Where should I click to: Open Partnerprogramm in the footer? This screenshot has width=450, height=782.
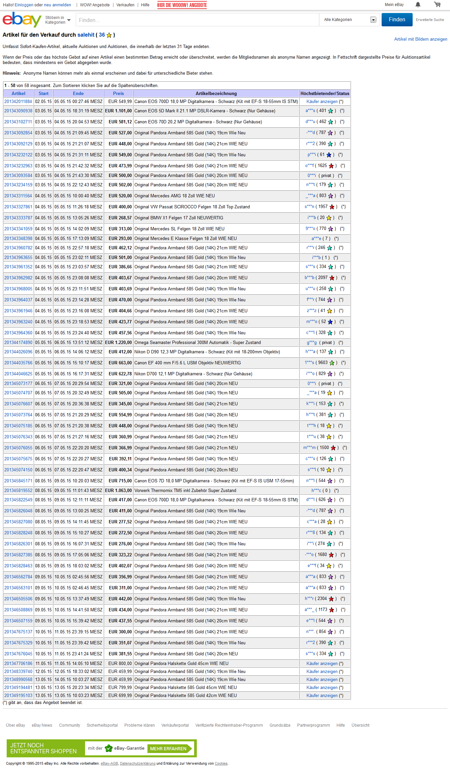[x=314, y=725]
